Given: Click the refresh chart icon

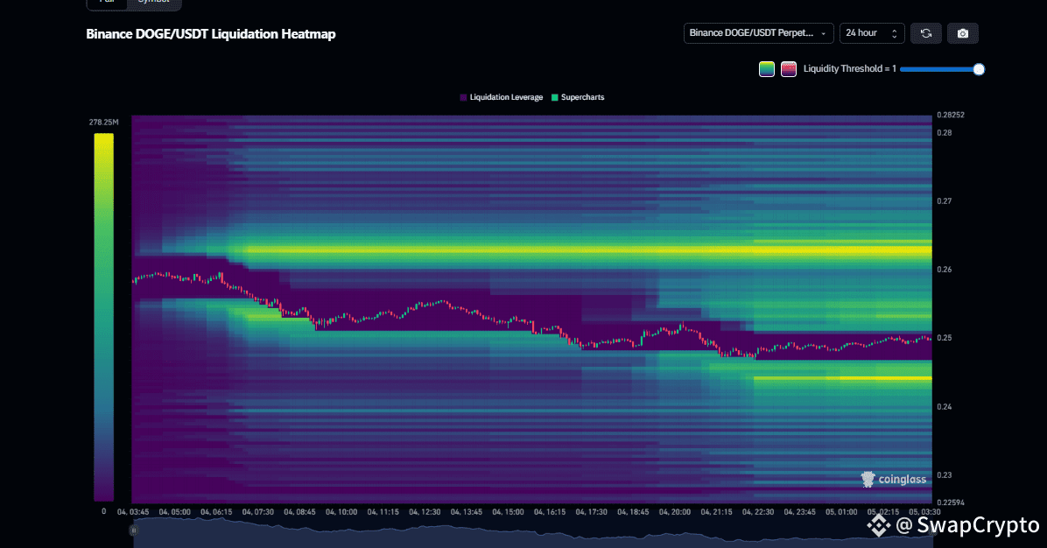Looking at the screenshot, I should (925, 33).
